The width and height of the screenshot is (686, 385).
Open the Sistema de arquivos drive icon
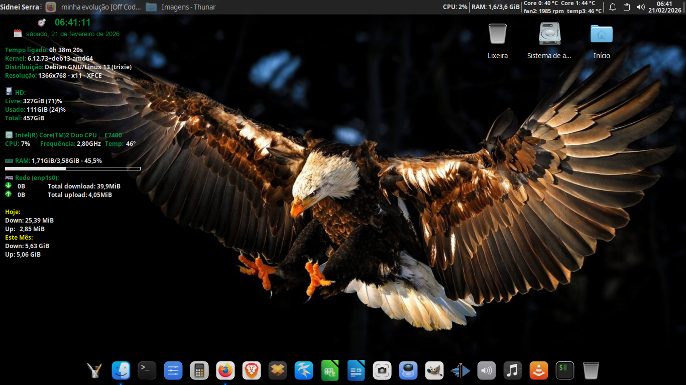(x=549, y=35)
